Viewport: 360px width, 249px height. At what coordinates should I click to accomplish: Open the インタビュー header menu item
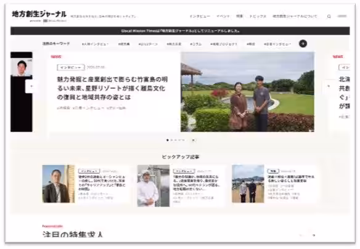pyautogui.click(x=200, y=16)
